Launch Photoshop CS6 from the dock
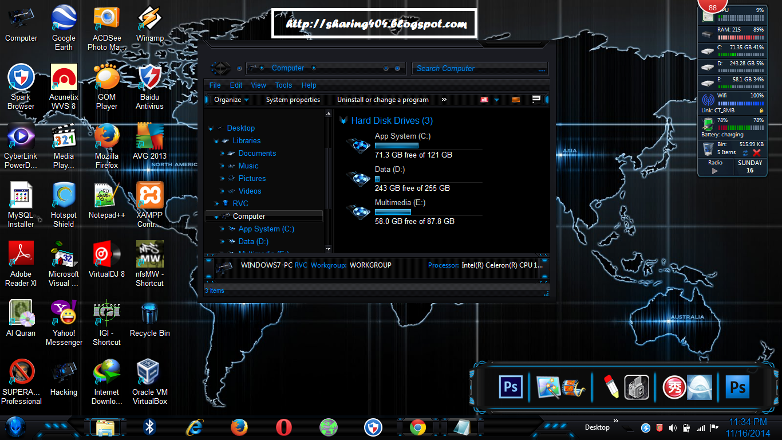Screen dimensions: 782x440 (x=510, y=387)
